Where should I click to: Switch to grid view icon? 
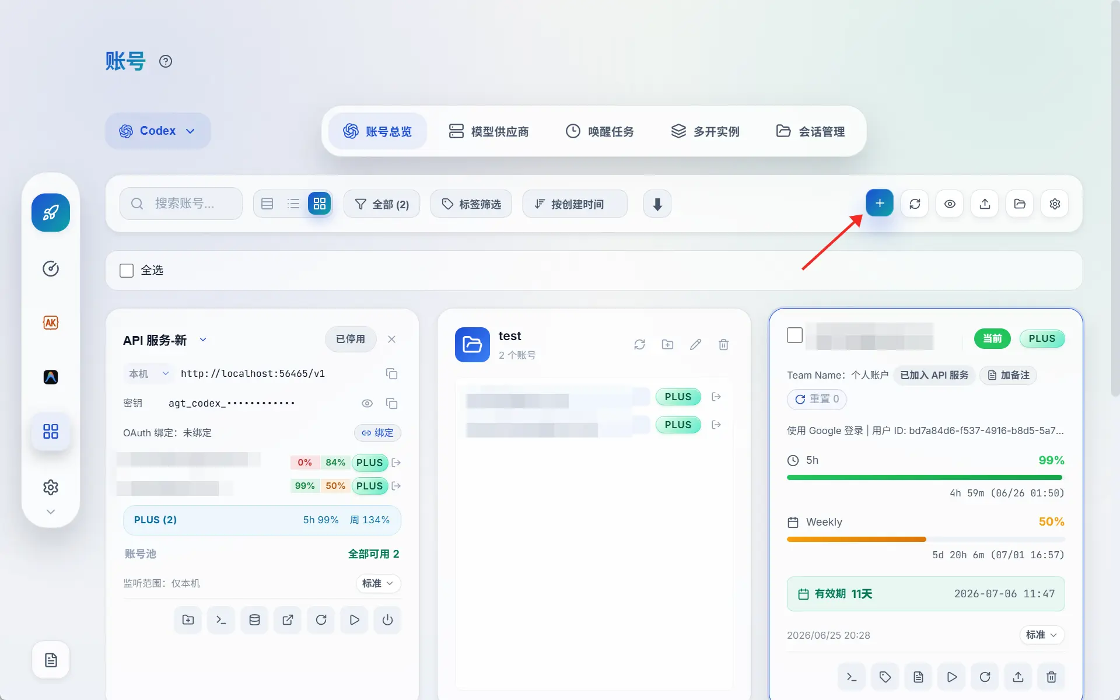320,204
